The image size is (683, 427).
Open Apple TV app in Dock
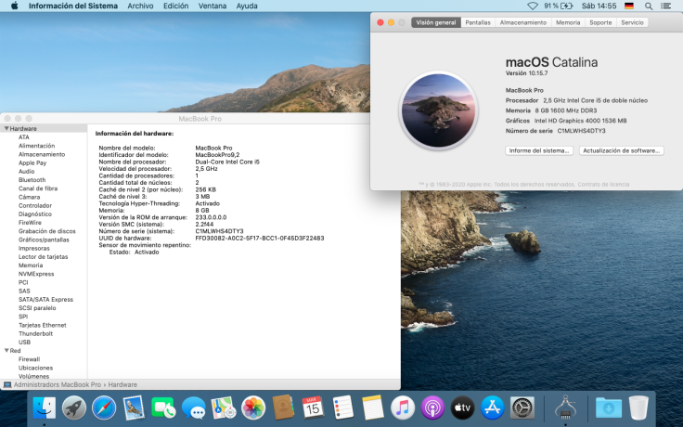[462, 408]
